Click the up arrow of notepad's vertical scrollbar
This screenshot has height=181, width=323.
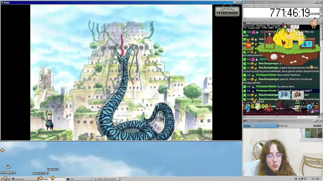click(321, 9)
